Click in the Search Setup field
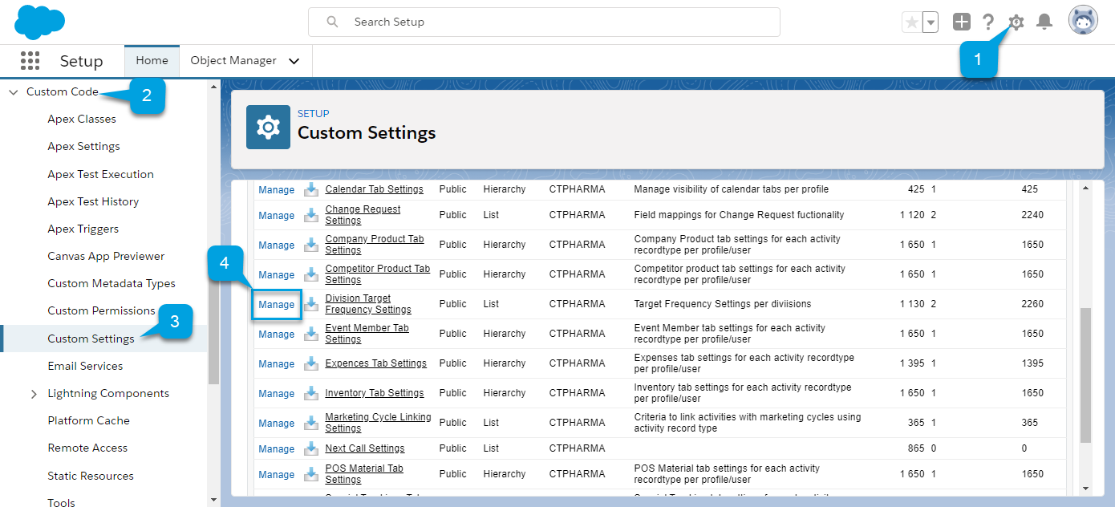Image resolution: width=1115 pixels, height=507 pixels. [553, 22]
